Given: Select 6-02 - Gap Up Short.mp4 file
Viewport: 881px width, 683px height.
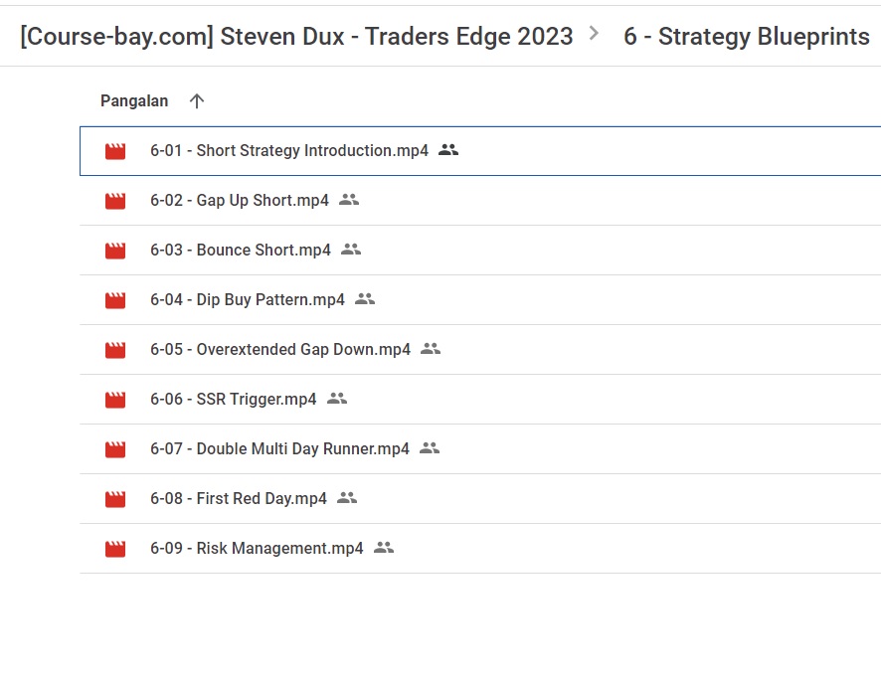Looking at the screenshot, I should [x=480, y=201].
